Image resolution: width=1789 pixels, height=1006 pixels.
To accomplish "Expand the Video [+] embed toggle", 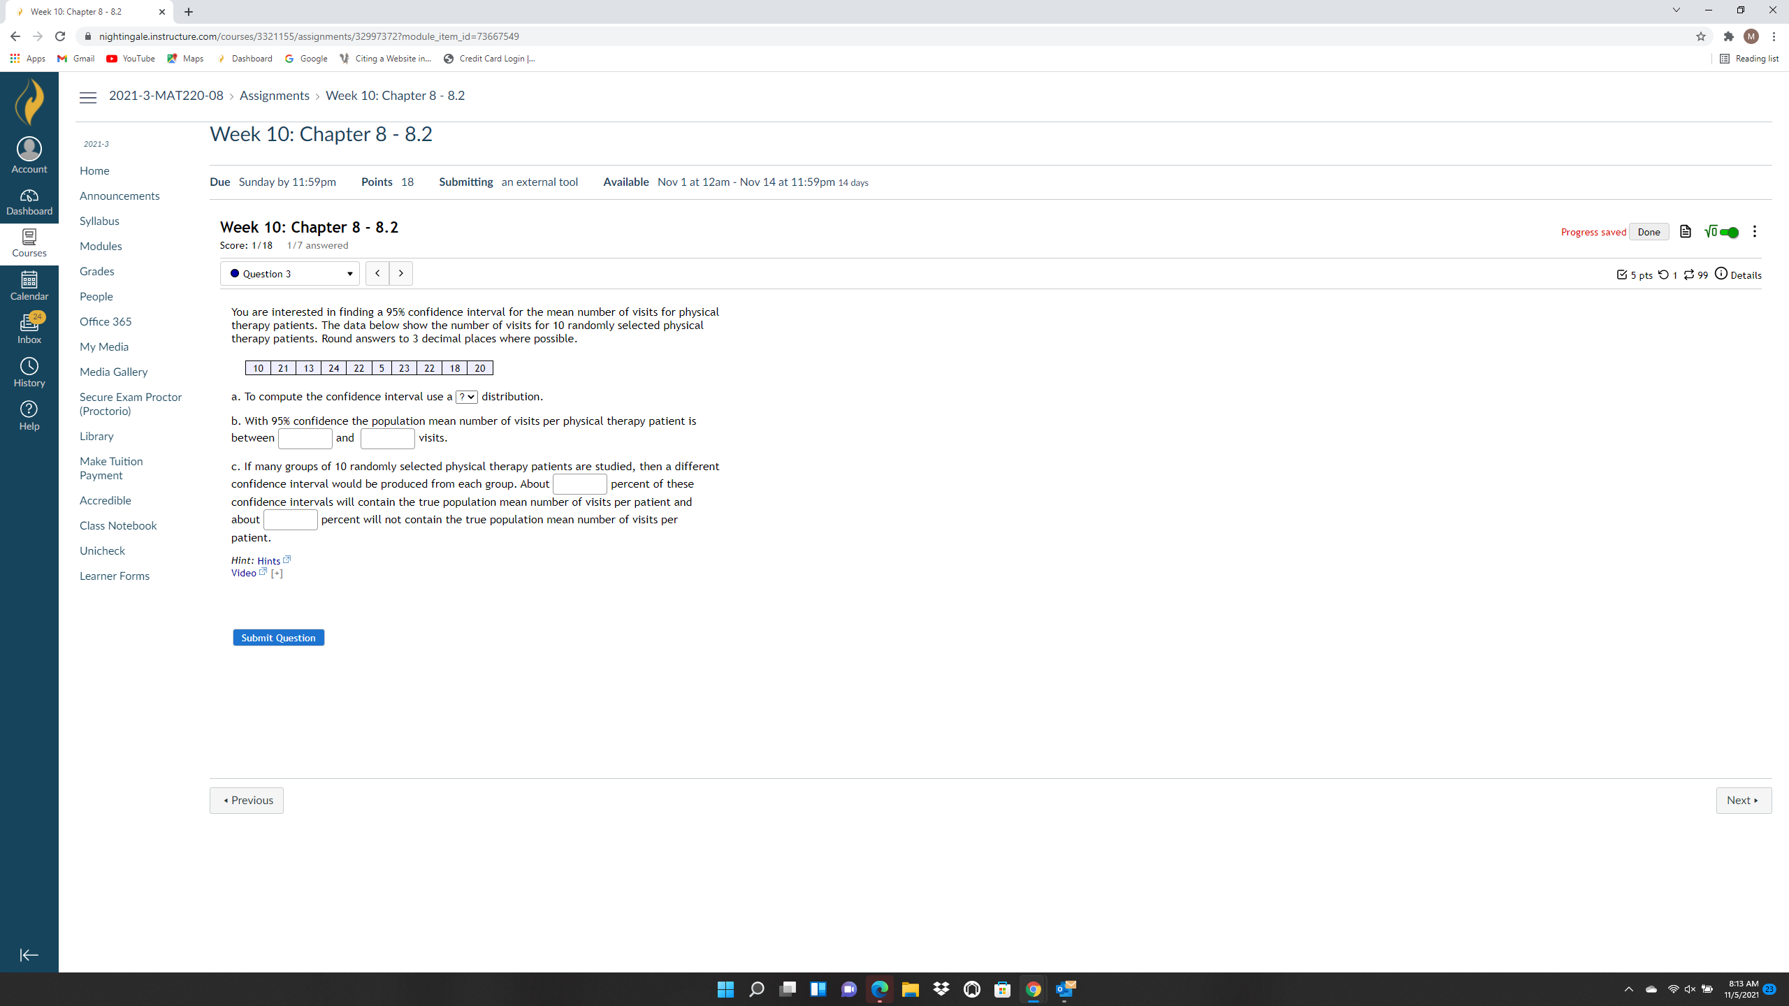I will 277,574.
